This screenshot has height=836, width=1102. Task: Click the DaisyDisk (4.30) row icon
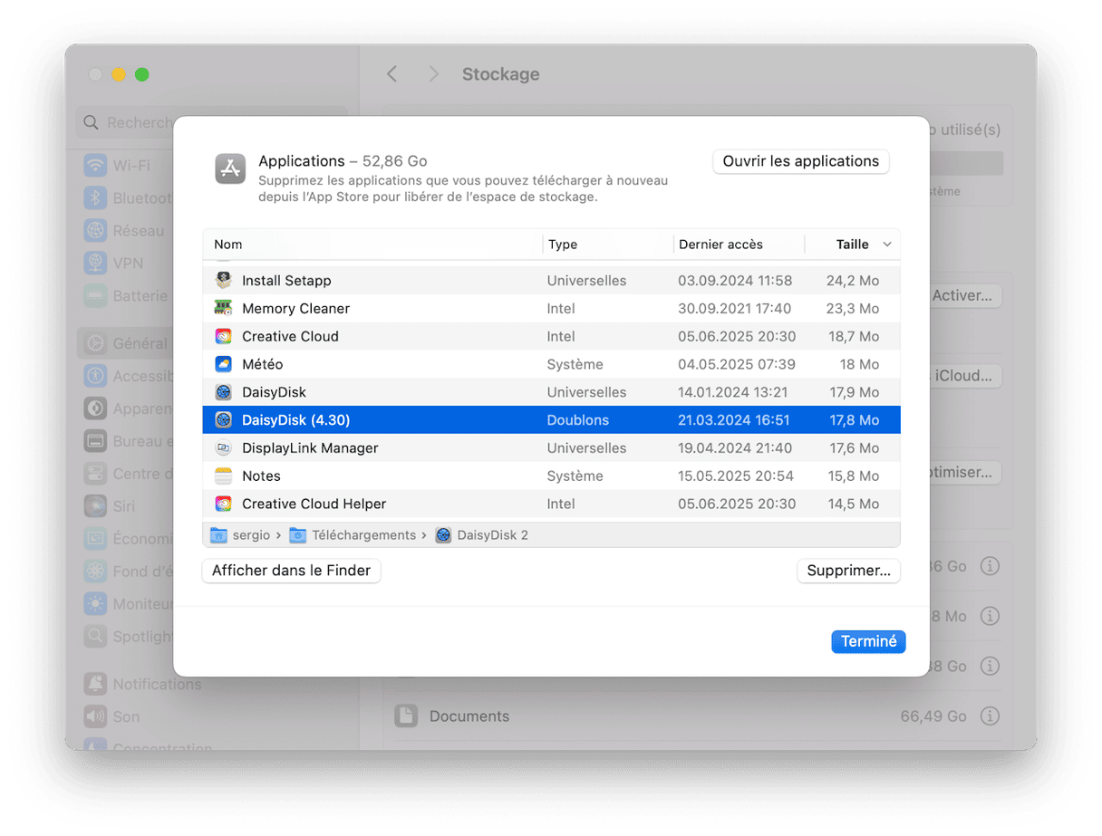pyautogui.click(x=223, y=420)
